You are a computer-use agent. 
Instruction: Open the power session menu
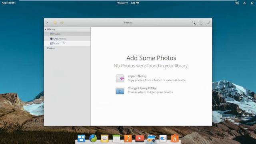(252, 3)
